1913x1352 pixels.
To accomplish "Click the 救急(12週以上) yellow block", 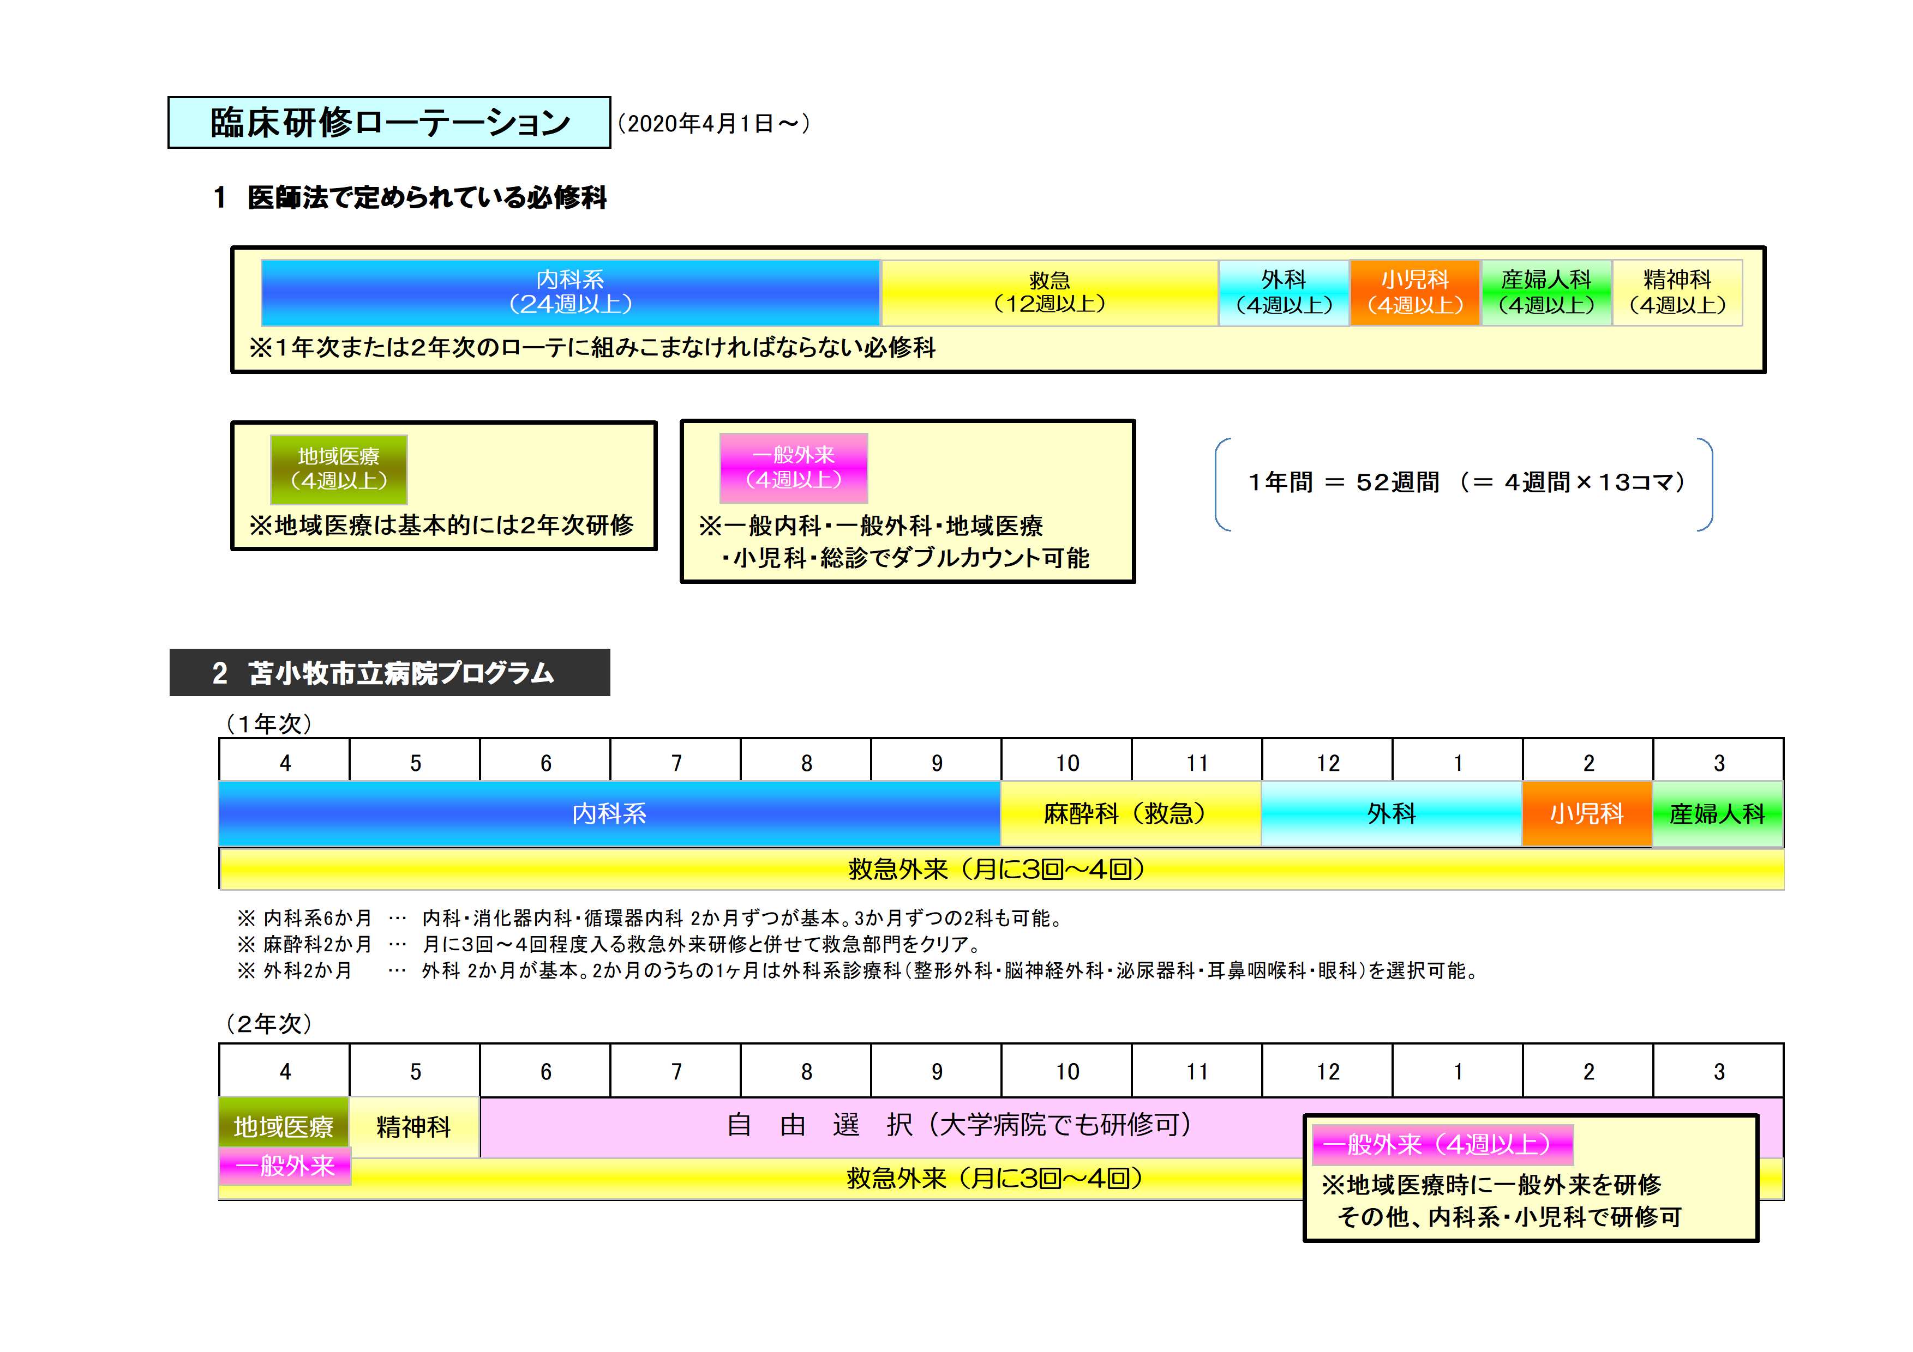I will tap(1050, 292).
